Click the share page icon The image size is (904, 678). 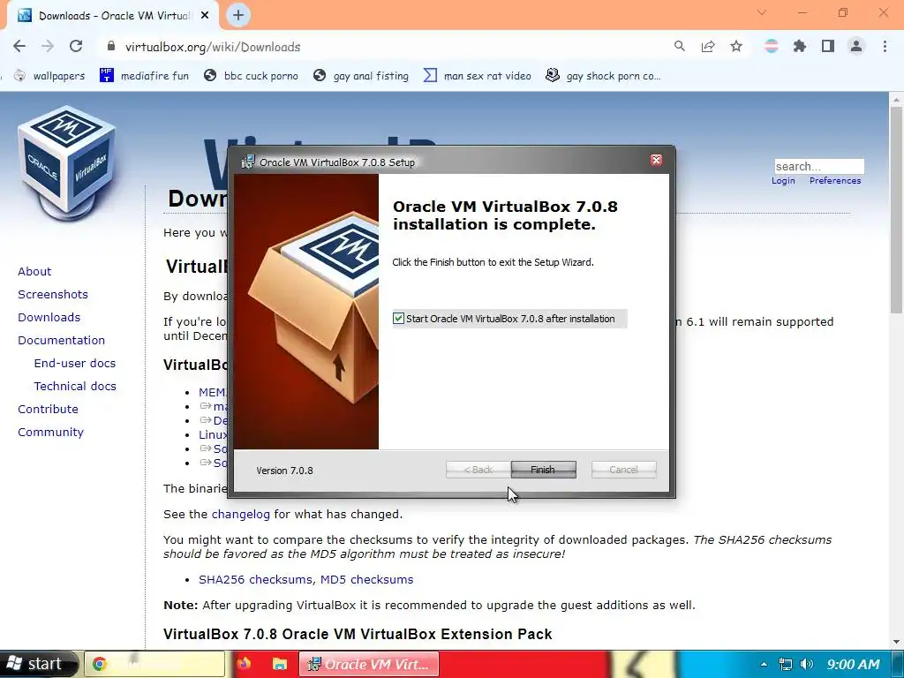[x=708, y=46]
